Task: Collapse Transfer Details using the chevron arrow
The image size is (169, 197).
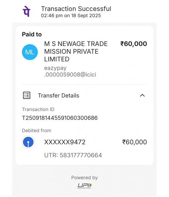Action: point(142,95)
